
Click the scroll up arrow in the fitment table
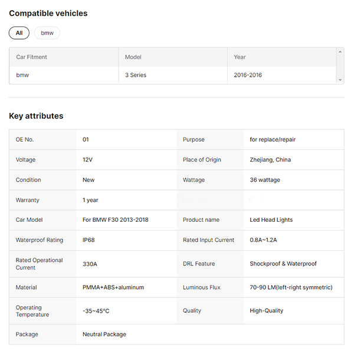click(340, 52)
